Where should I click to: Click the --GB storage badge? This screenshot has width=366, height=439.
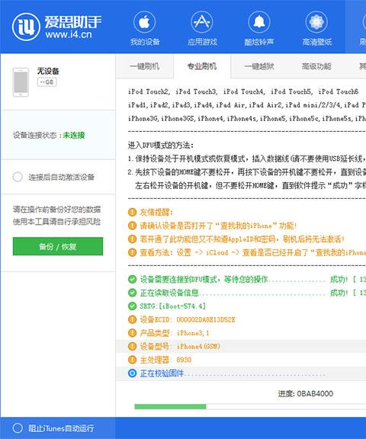[x=47, y=82]
